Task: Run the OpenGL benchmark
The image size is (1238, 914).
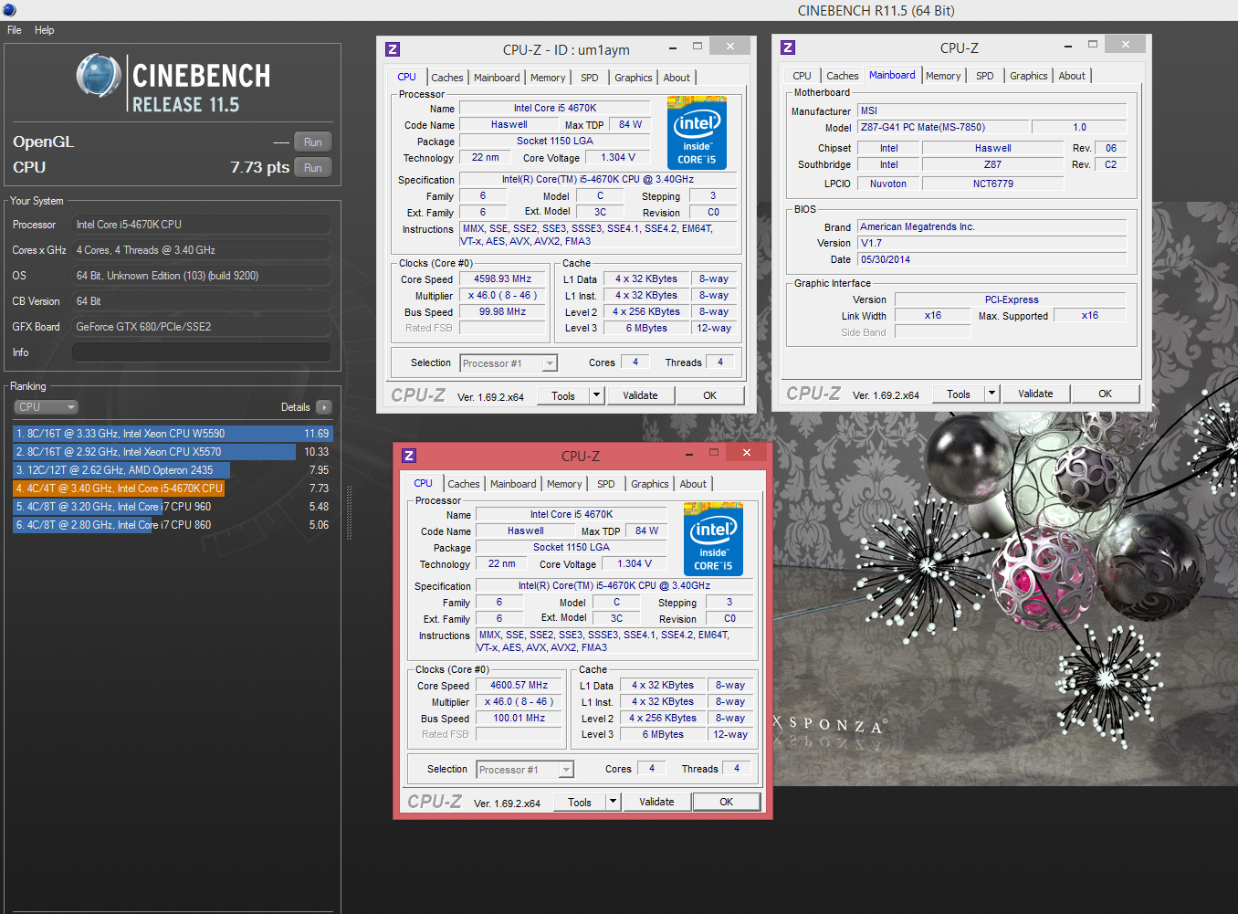Action: tap(313, 142)
